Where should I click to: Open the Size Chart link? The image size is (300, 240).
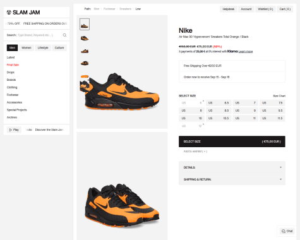[x=279, y=96]
